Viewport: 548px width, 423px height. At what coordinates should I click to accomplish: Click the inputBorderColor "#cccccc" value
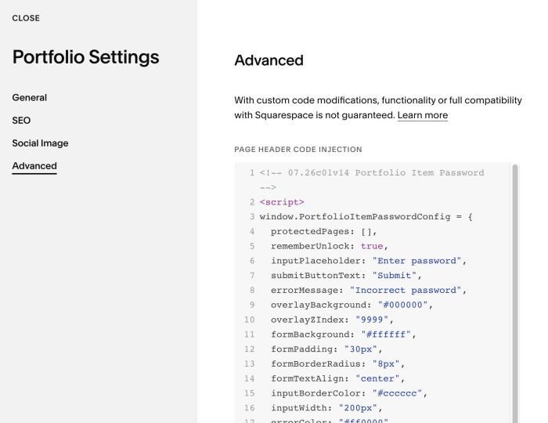click(397, 393)
